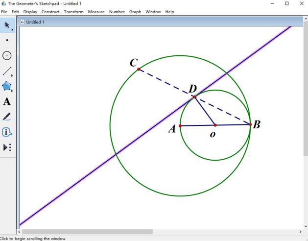308x241 pixels.
Task: Maximize the Sketchpad window
Action: click(287, 3)
